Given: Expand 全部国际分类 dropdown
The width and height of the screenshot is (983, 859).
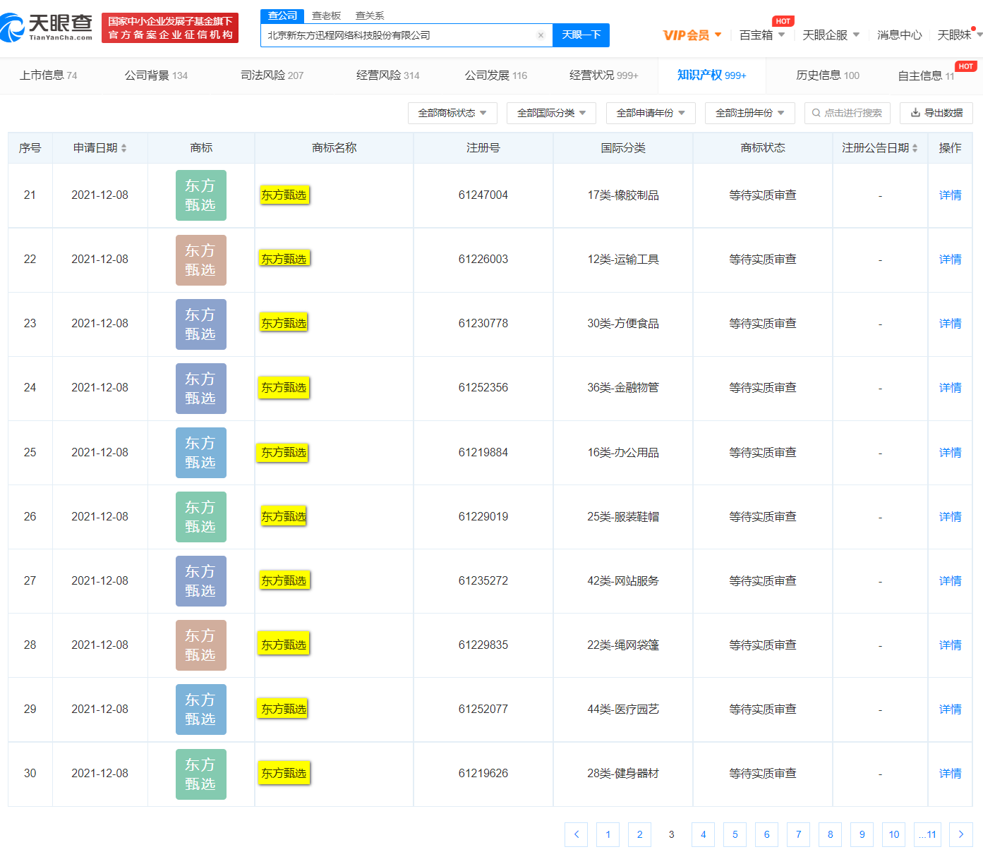Looking at the screenshot, I should (x=552, y=113).
